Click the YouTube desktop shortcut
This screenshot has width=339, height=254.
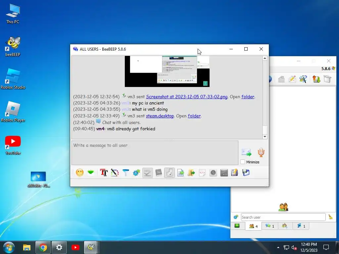coord(13,145)
